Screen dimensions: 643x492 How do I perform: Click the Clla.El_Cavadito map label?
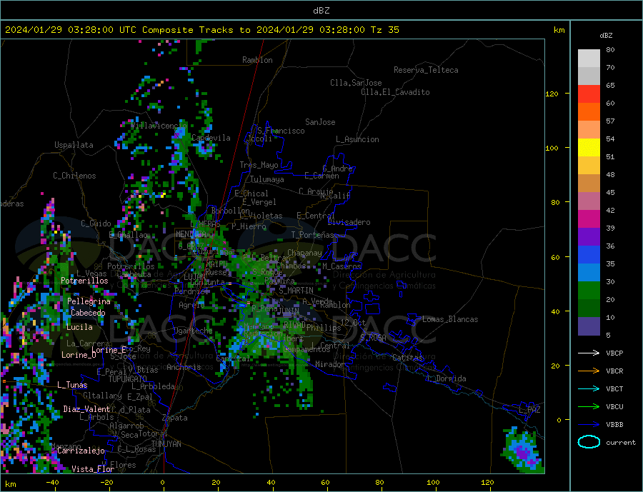(395, 92)
